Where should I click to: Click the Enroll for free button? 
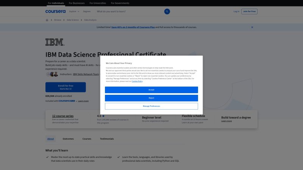[66, 87]
